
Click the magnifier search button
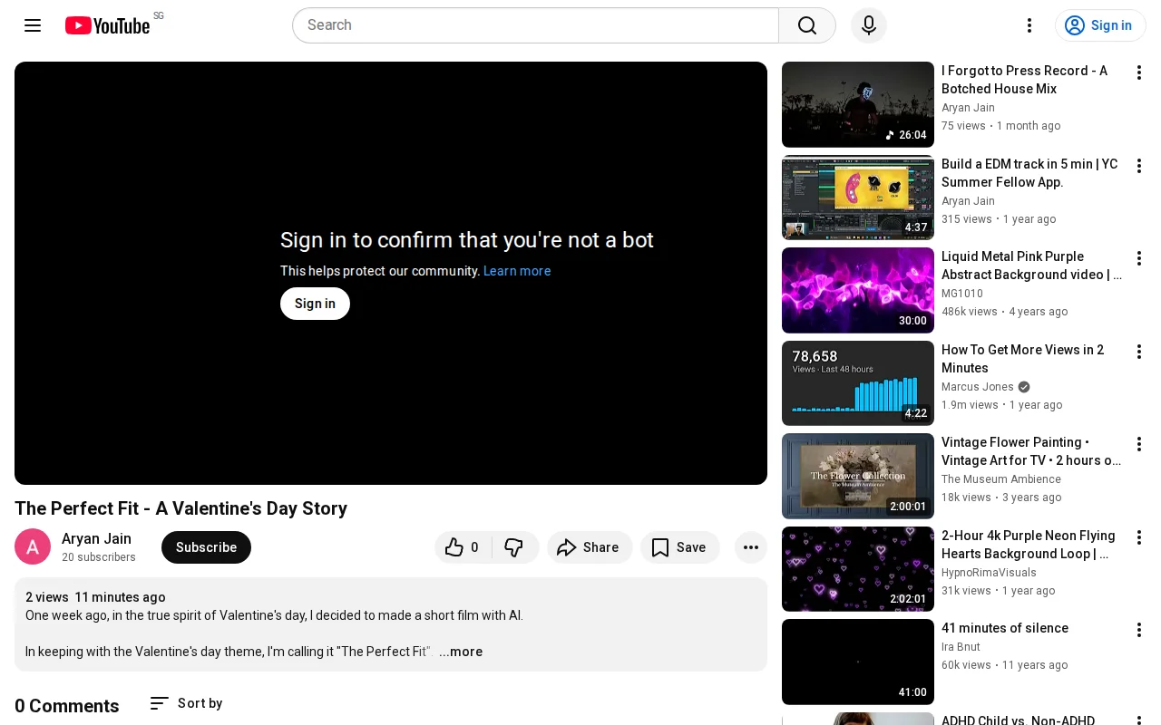pyautogui.click(x=807, y=25)
